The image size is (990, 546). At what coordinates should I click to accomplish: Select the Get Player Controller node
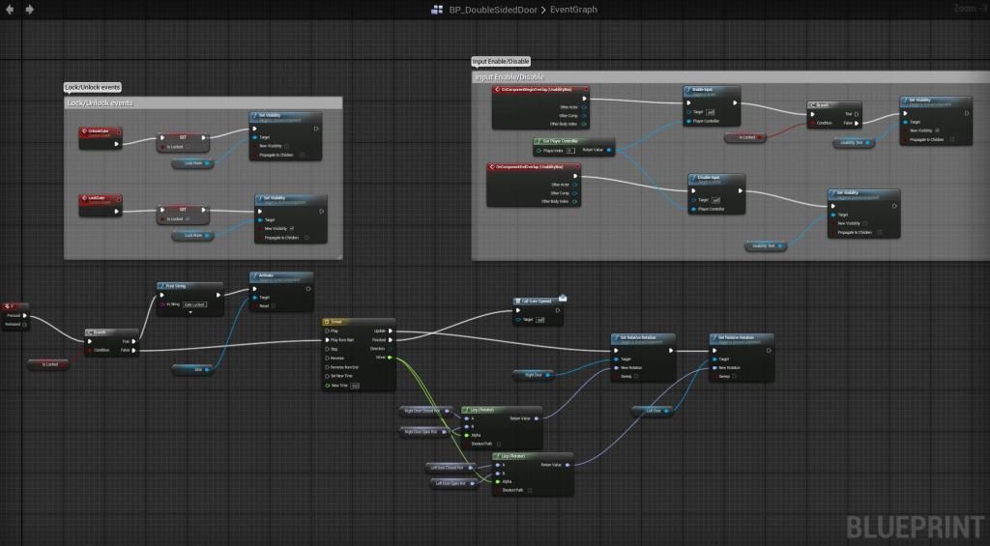561,141
